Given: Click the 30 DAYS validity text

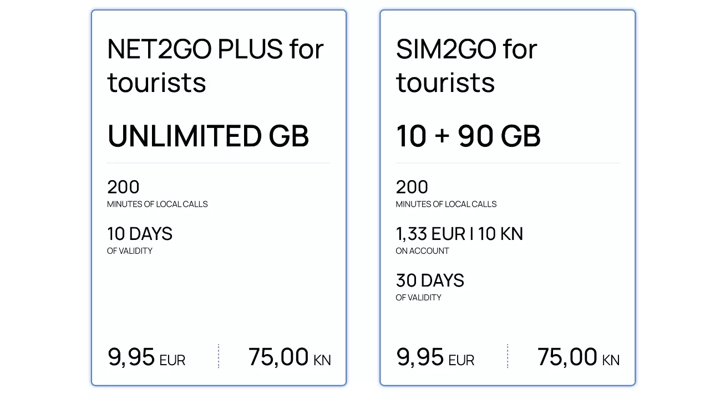Looking at the screenshot, I should point(430,280).
